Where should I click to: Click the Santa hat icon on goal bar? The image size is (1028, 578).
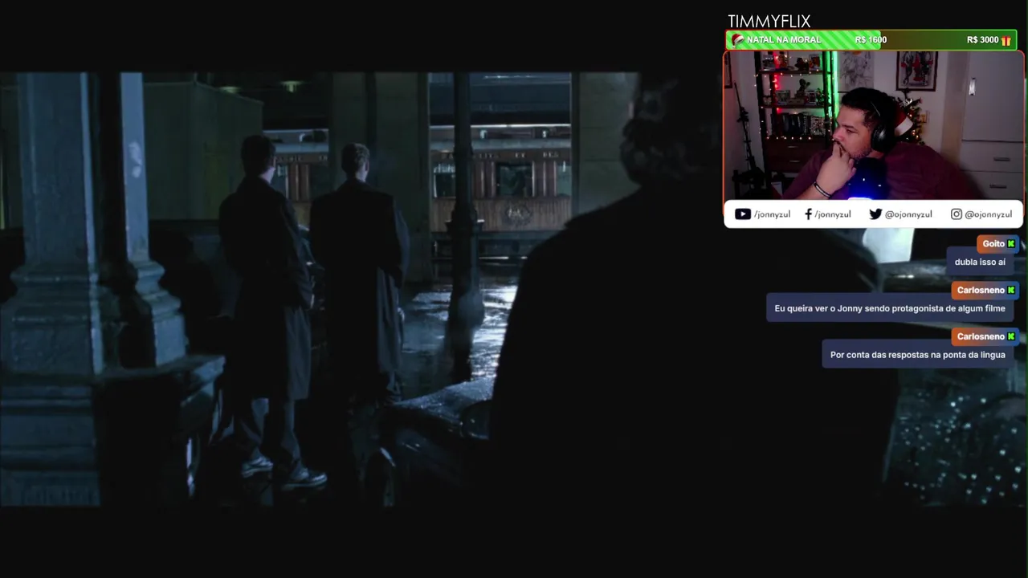[x=737, y=40]
